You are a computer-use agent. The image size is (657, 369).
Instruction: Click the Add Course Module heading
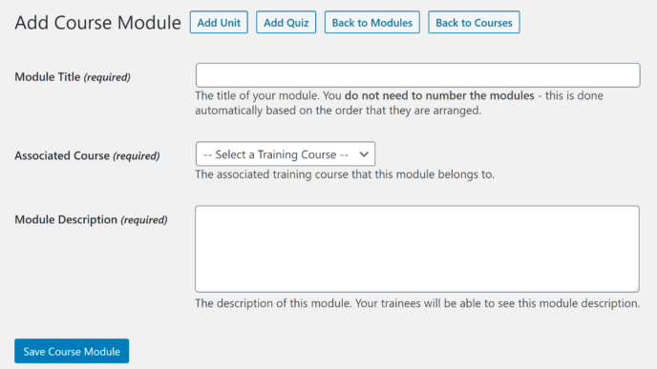click(x=98, y=23)
